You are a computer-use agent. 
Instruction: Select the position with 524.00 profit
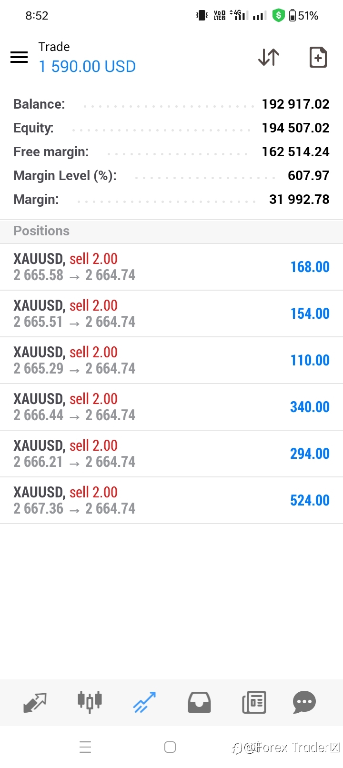(171, 500)
